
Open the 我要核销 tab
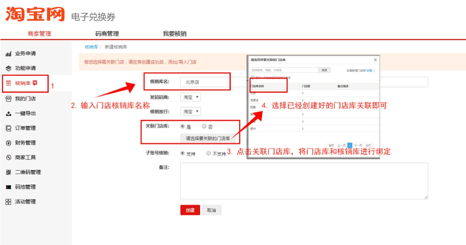pyautogui.click(x=175, y=34)
